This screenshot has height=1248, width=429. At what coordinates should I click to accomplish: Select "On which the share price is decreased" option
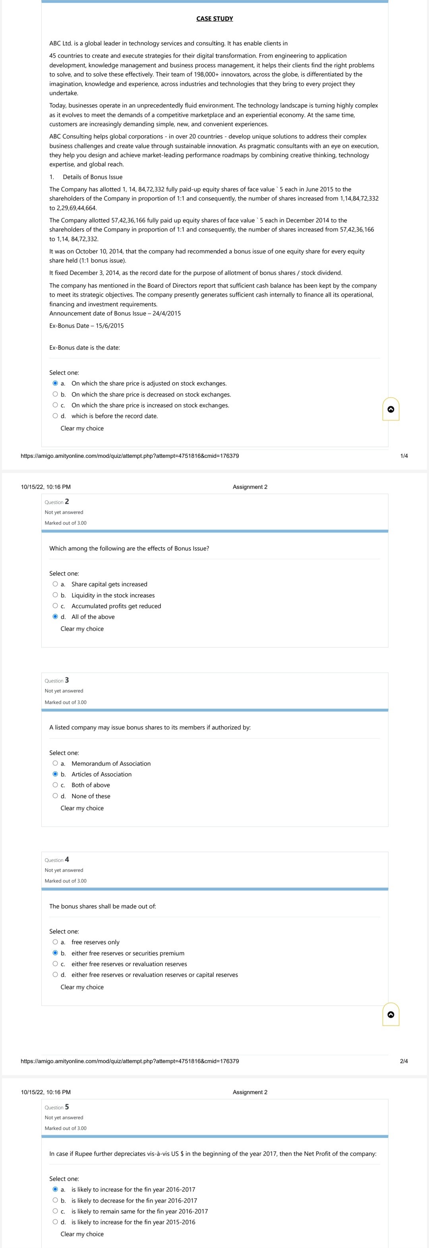[56, 394]
